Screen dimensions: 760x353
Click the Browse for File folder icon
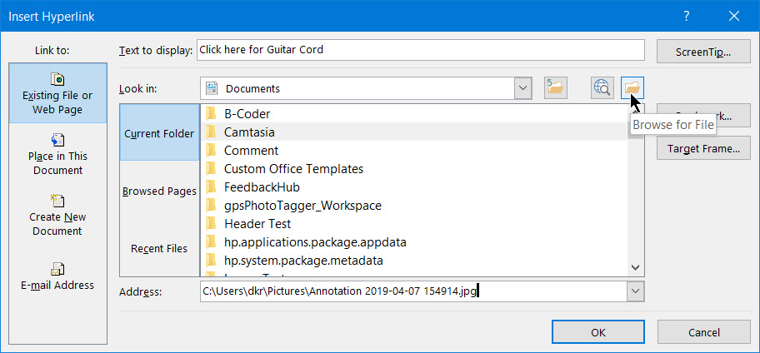632,88
